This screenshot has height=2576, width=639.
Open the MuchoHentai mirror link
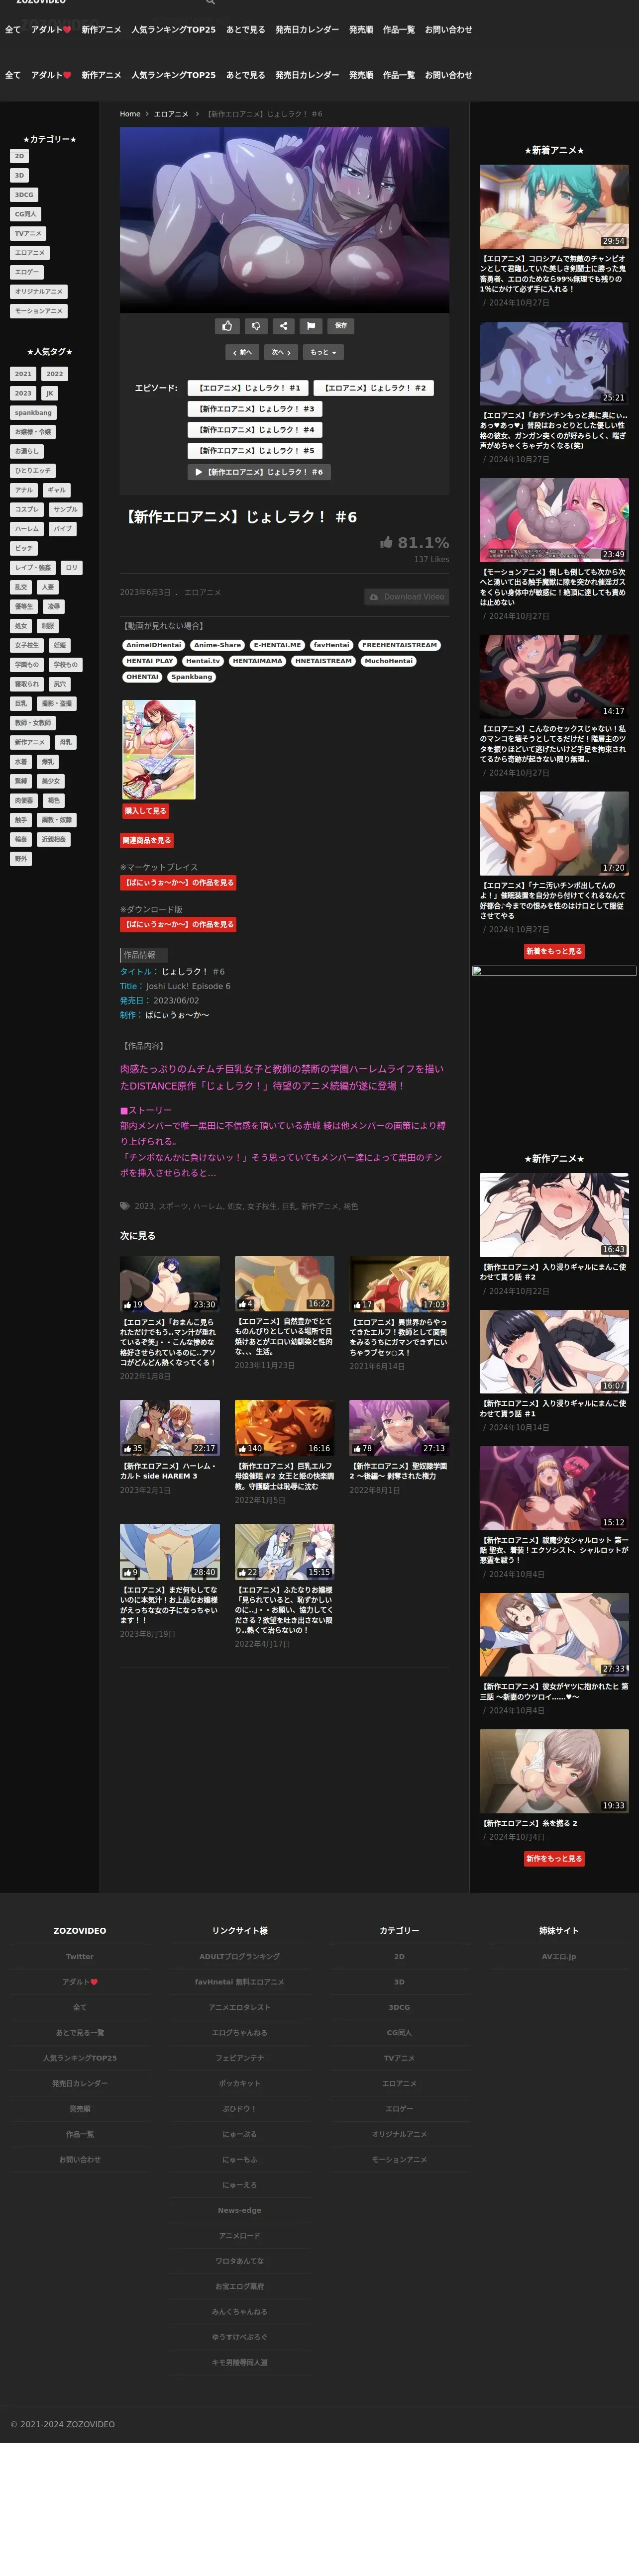click(389, 661)
